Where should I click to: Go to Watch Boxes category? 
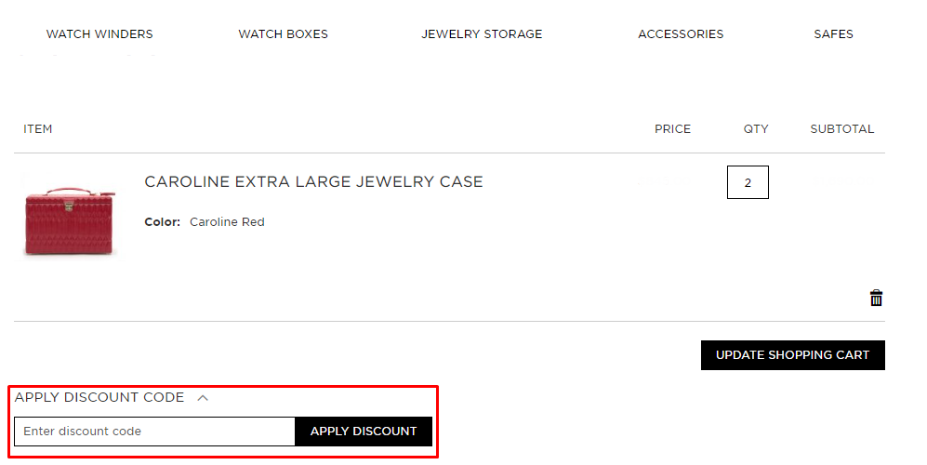(283, 34)
